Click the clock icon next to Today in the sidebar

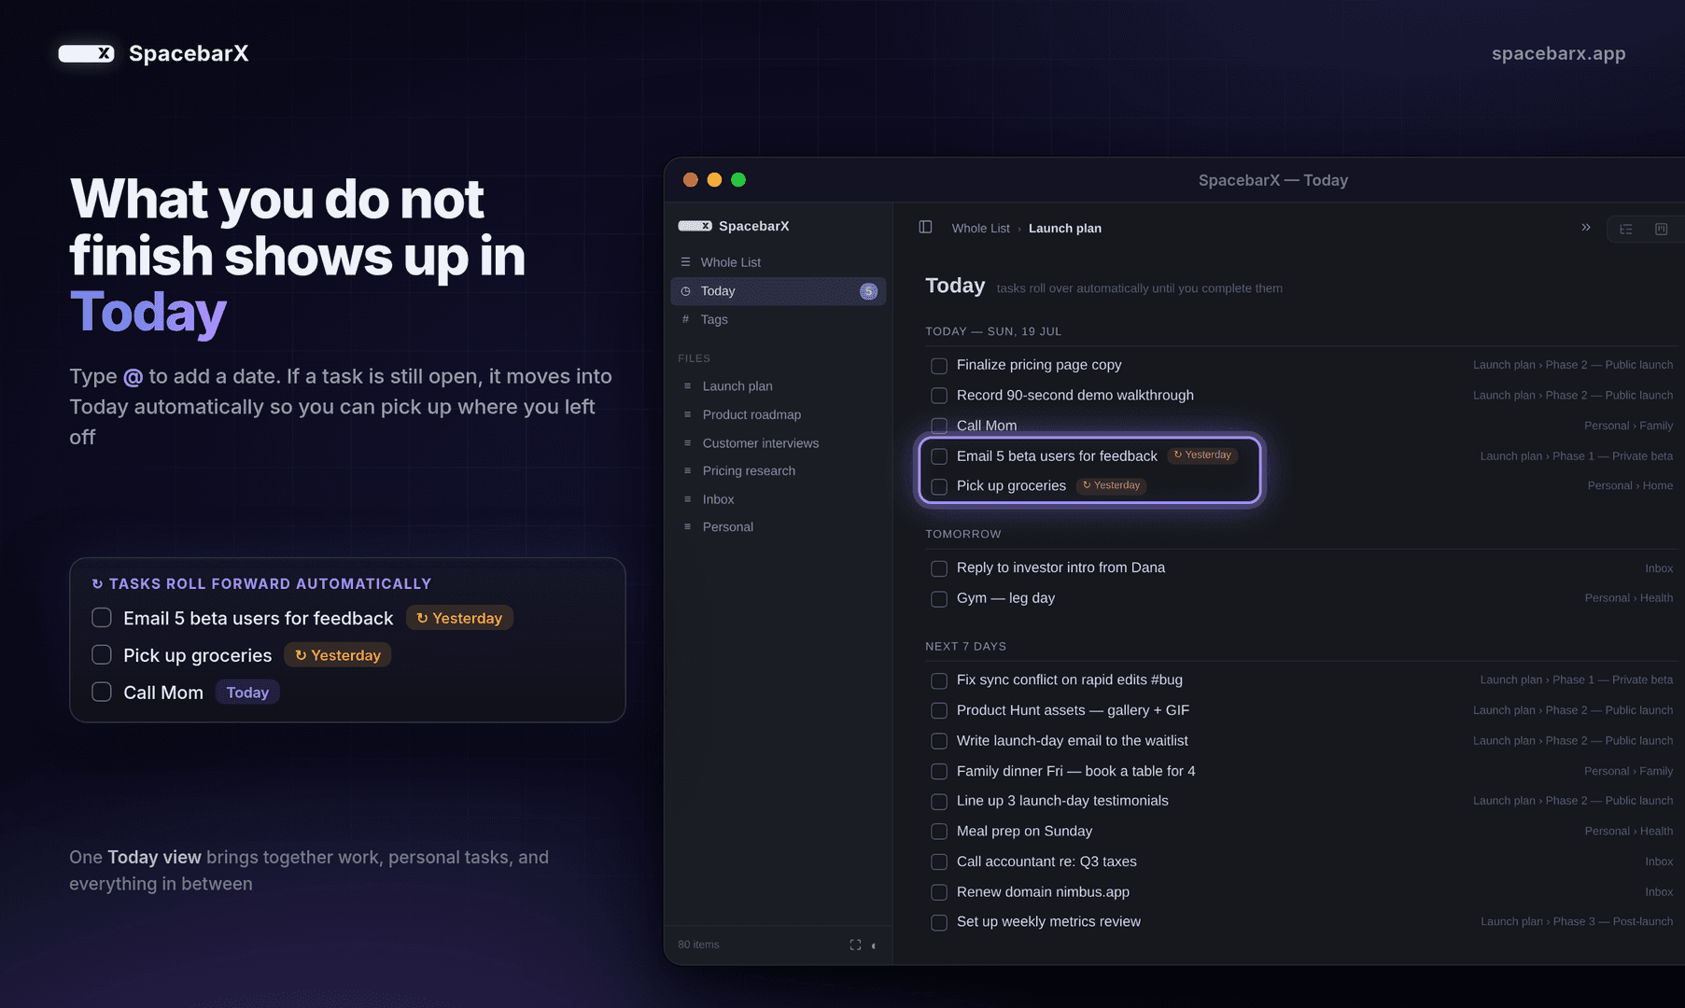click(685, 291)
